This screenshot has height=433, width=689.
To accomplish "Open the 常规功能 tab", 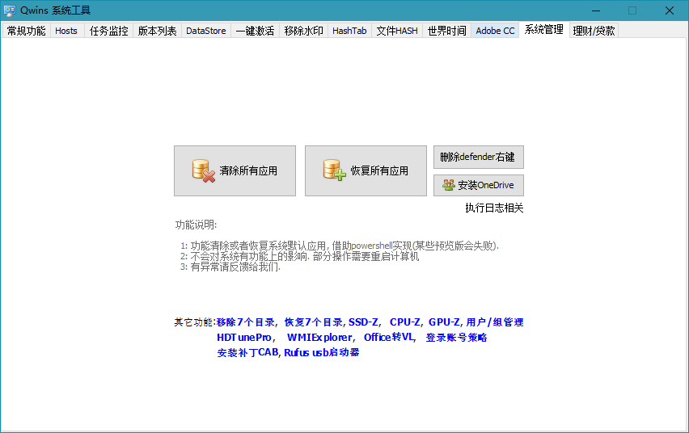I will pyautogui.click(x=27, y=31).
